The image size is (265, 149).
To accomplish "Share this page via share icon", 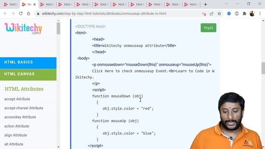I will point(212,14).
